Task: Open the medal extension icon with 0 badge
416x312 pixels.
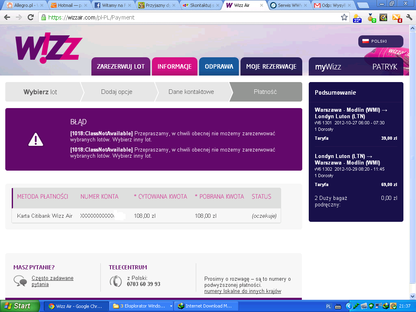Action: [371, 18]
